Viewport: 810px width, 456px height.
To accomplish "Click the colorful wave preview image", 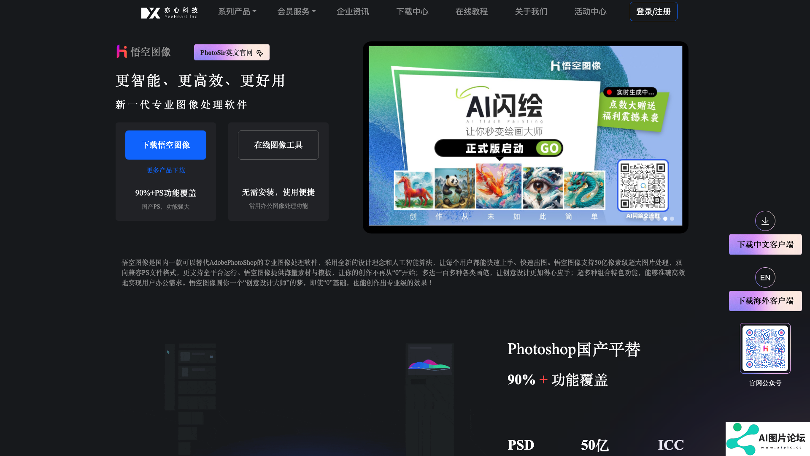I will click(429, 364).
